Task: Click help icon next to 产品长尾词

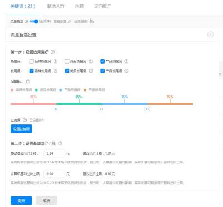Action: point(127,71)
